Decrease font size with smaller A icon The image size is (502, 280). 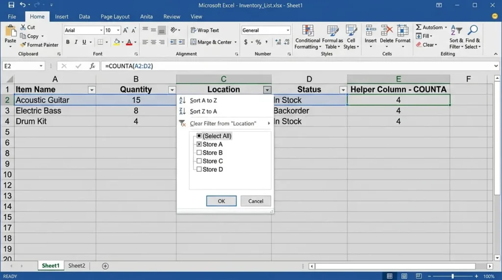[x=134, y=30]
